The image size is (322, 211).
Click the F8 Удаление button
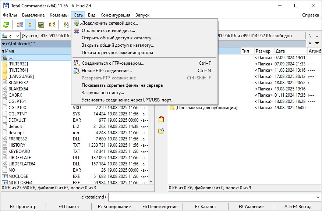pos(251,207)
